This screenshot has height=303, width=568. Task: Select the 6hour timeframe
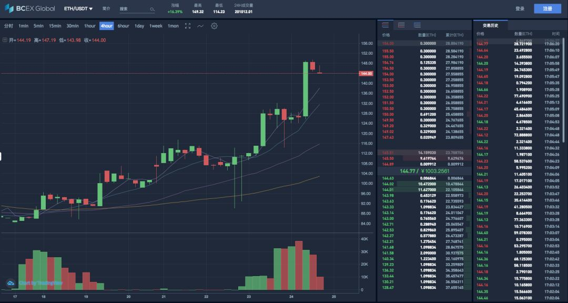(x=123, y=26)
